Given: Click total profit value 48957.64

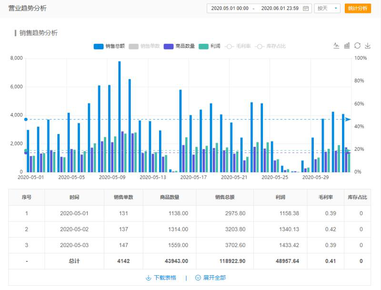Looking at the screenshot, I should tap(287, 261).
